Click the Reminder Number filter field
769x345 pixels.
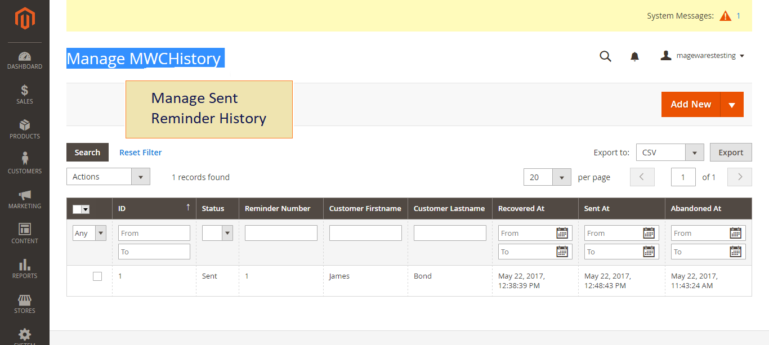(x=281, y=233)
